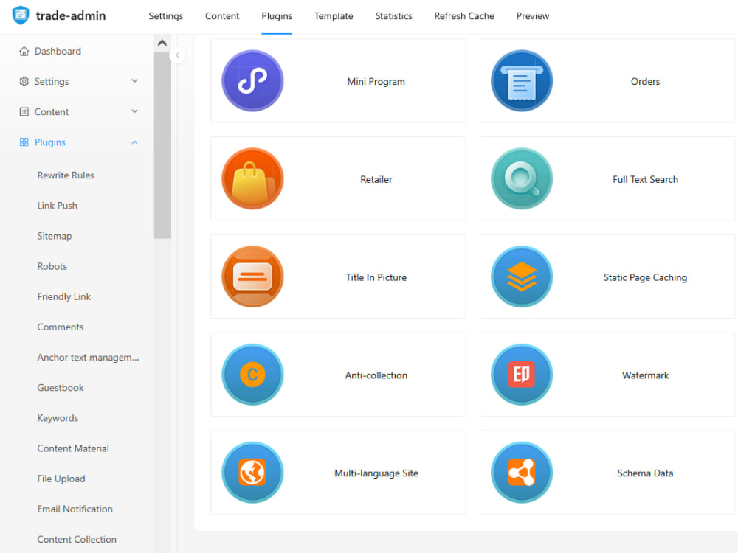Click Preview in the top menu
The width and height of the screenshot is (738, 553).
[x=533, y=16]
